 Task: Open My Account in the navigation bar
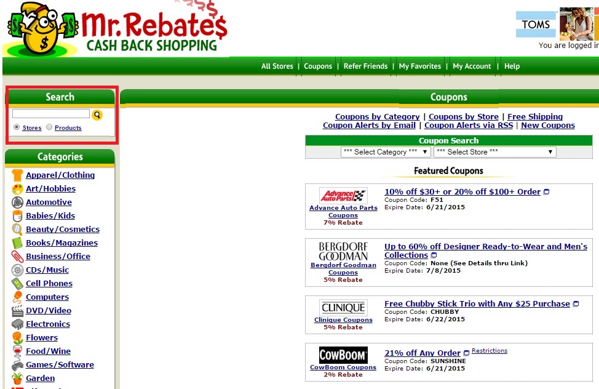pyautogui.click(x=472, y=66)
